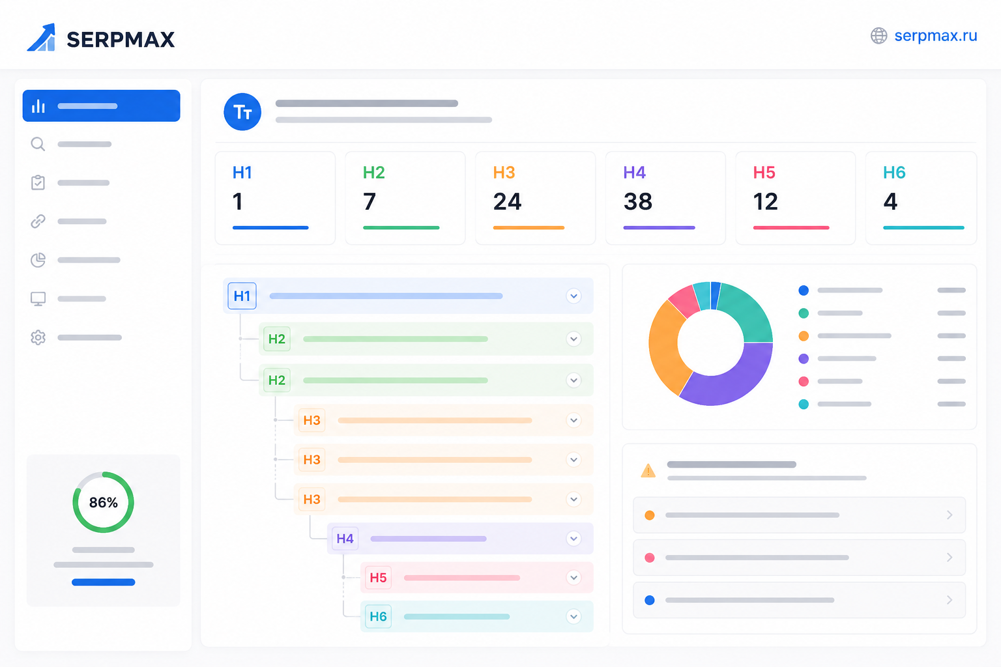Image resolution: width=1001 pixels, height=667 pixels.
Task: Open the clipboard checklist sidebar icon
Action: (x=38, y=182)
